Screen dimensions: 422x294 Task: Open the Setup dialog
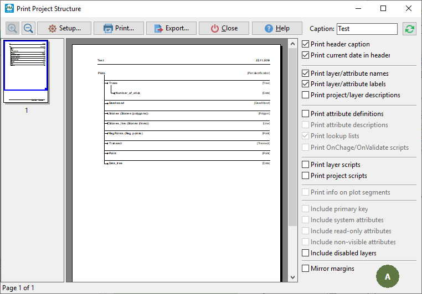[x=64, y=28]
